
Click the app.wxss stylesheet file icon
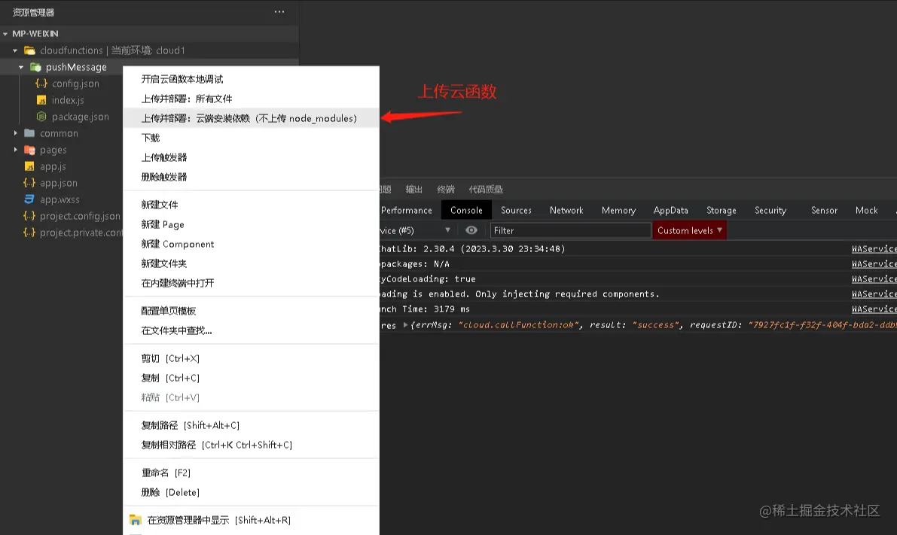[x=29, y=199]
